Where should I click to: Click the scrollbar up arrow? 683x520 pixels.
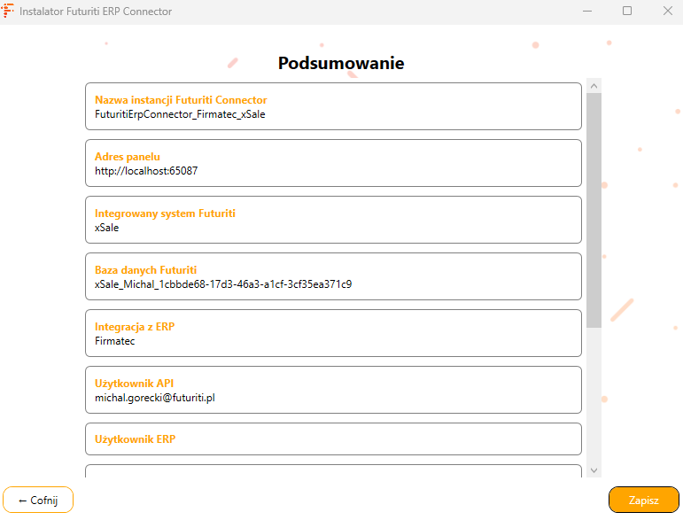coord(594,86)
